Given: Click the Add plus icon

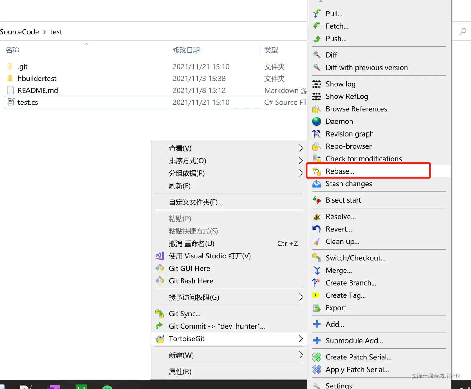Looking at the screenshot, I should point(317,324).
